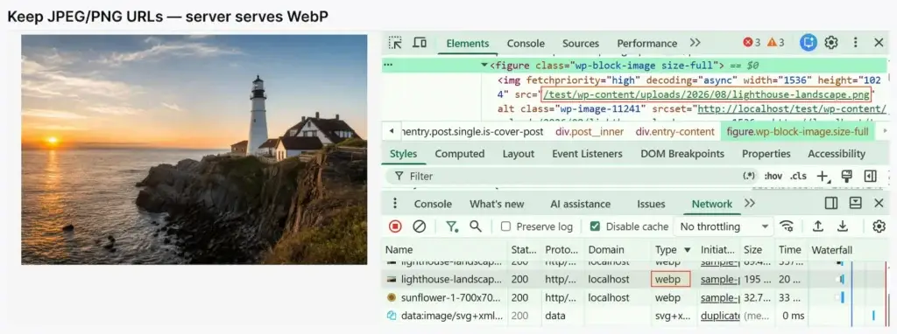Open the Issues drawer tab
Screen dimensions: 897x334
coord(651,204)
